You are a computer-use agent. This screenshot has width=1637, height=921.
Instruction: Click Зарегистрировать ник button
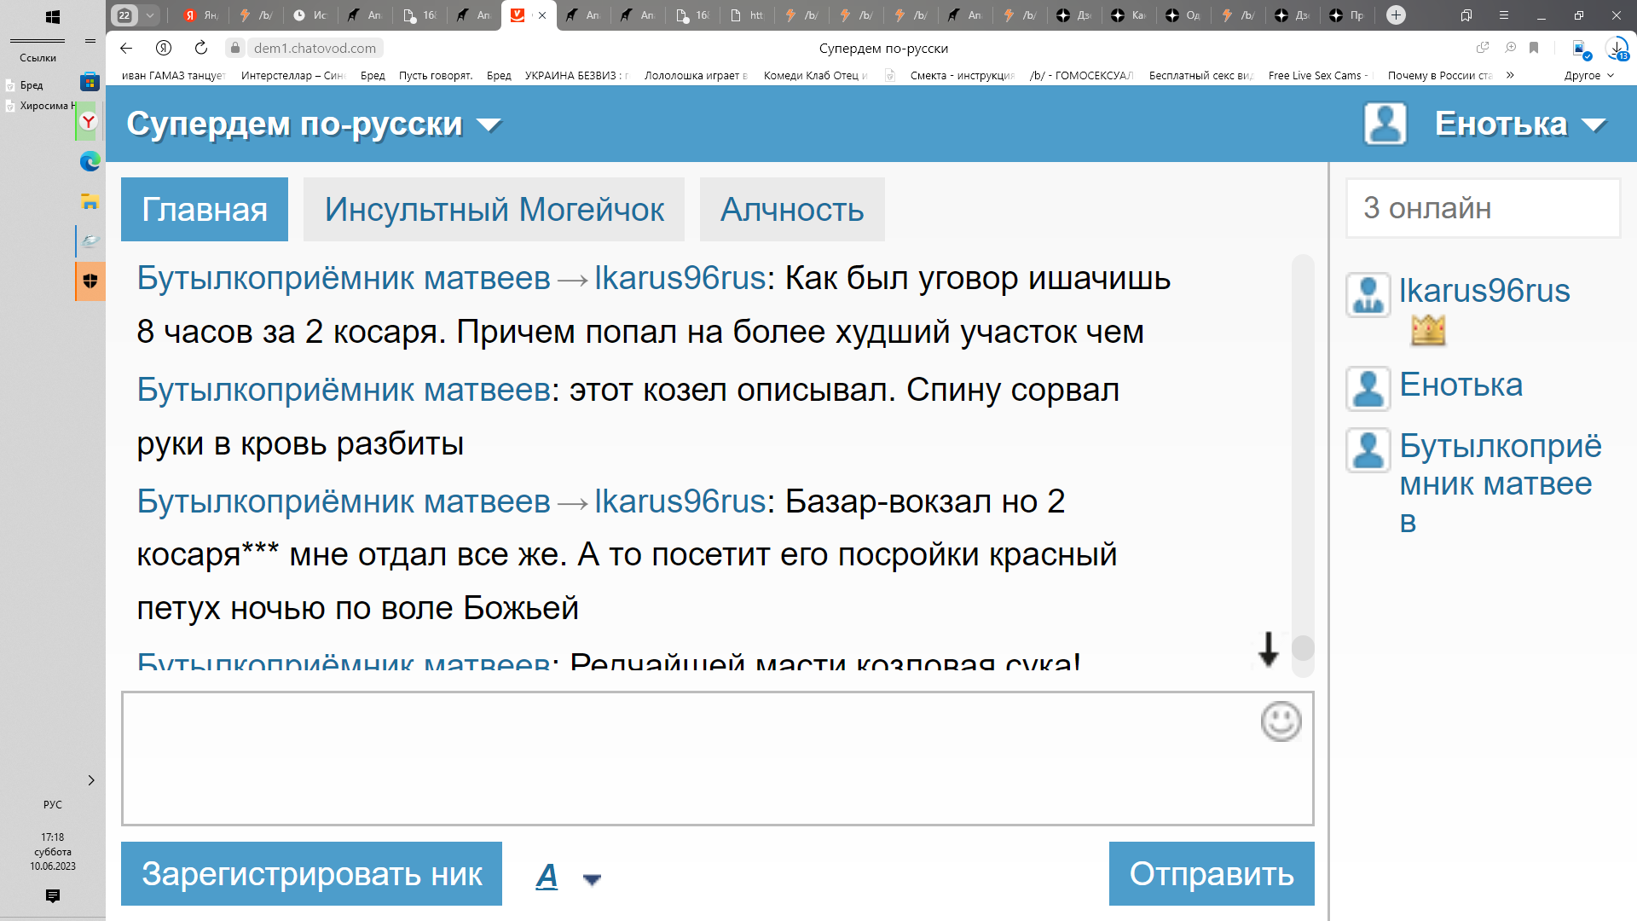click(x=311, y=873)
